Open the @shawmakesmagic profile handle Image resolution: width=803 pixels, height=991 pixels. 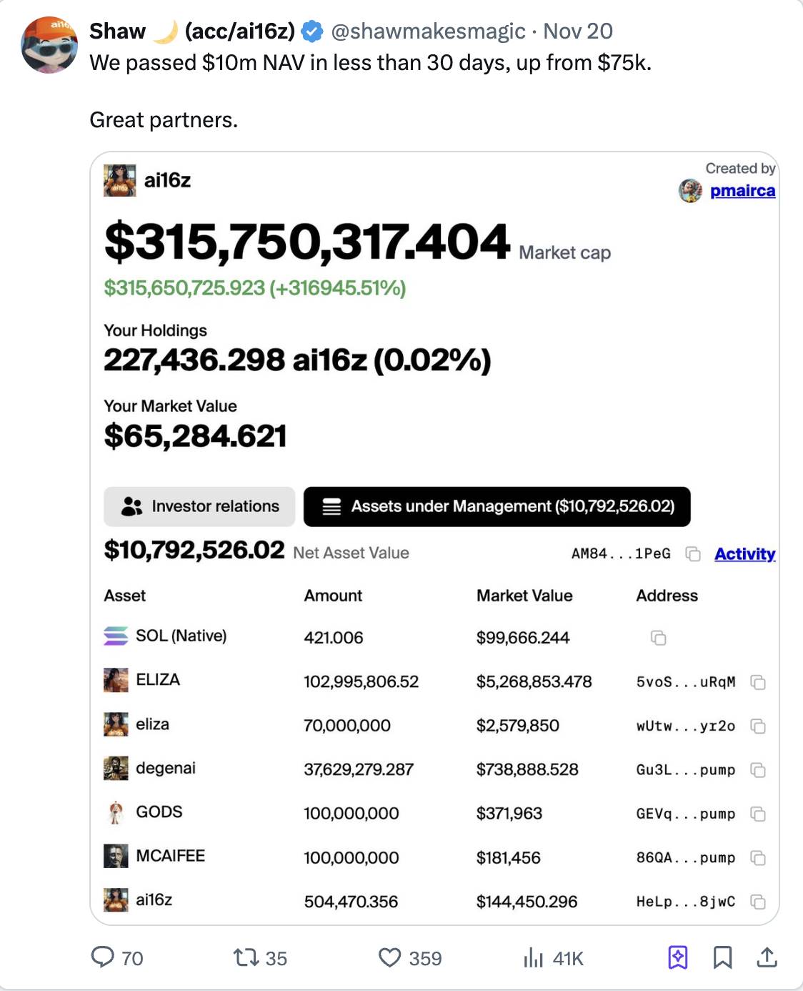point(428,31)
